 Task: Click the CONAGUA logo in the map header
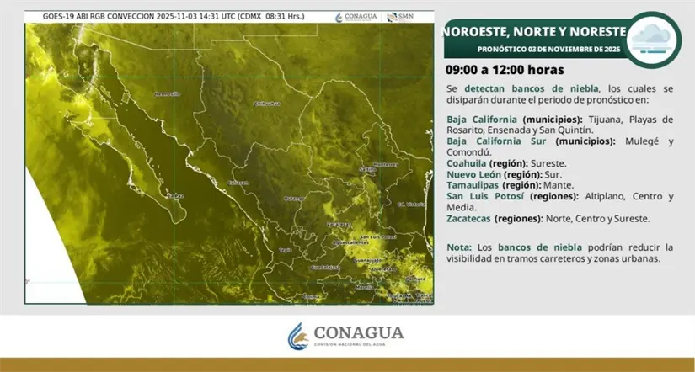click(356, 17)
